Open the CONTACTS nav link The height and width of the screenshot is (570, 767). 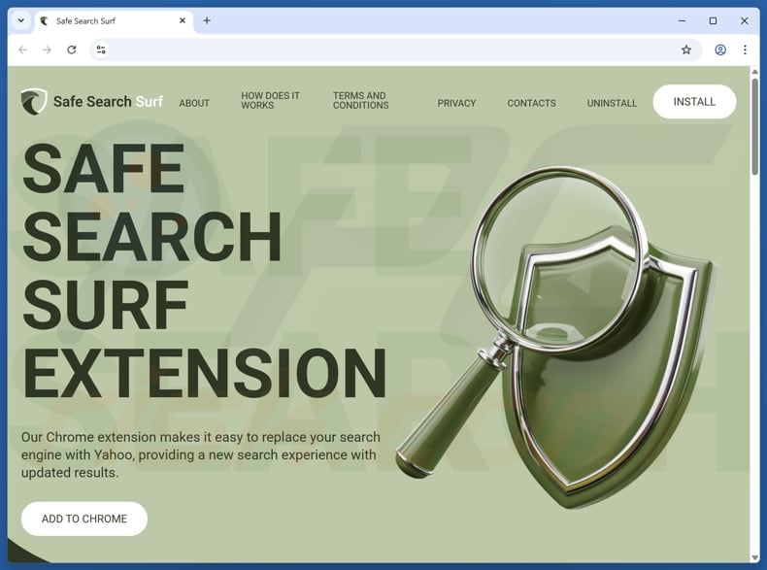(531, 103)
